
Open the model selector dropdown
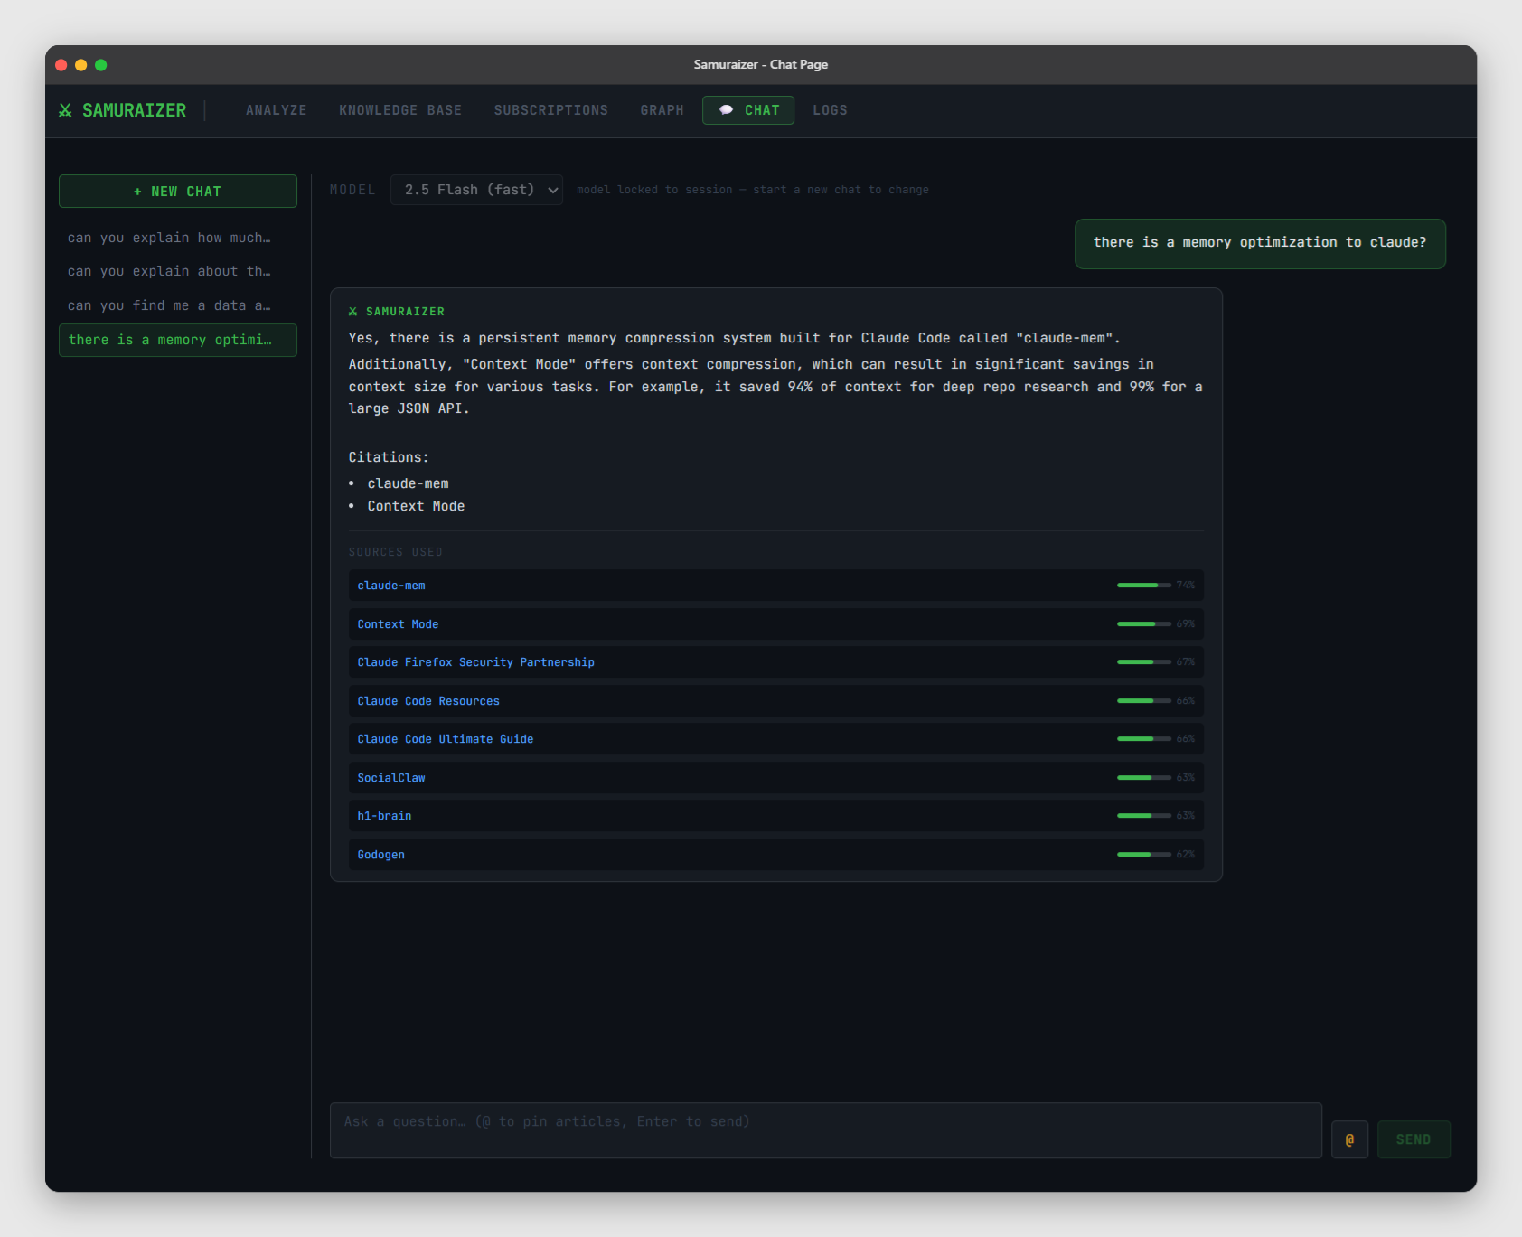476,190
